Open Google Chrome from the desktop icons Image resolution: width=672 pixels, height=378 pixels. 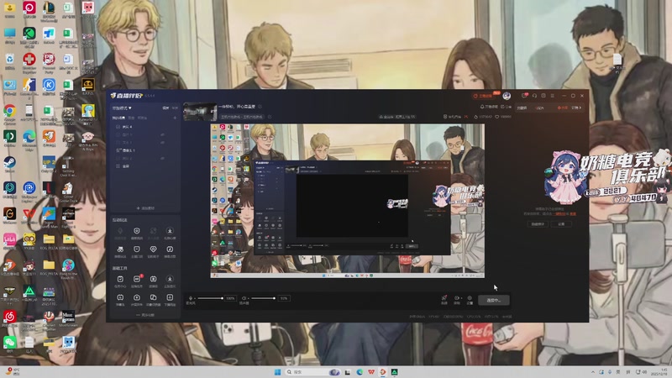[9, 113]
